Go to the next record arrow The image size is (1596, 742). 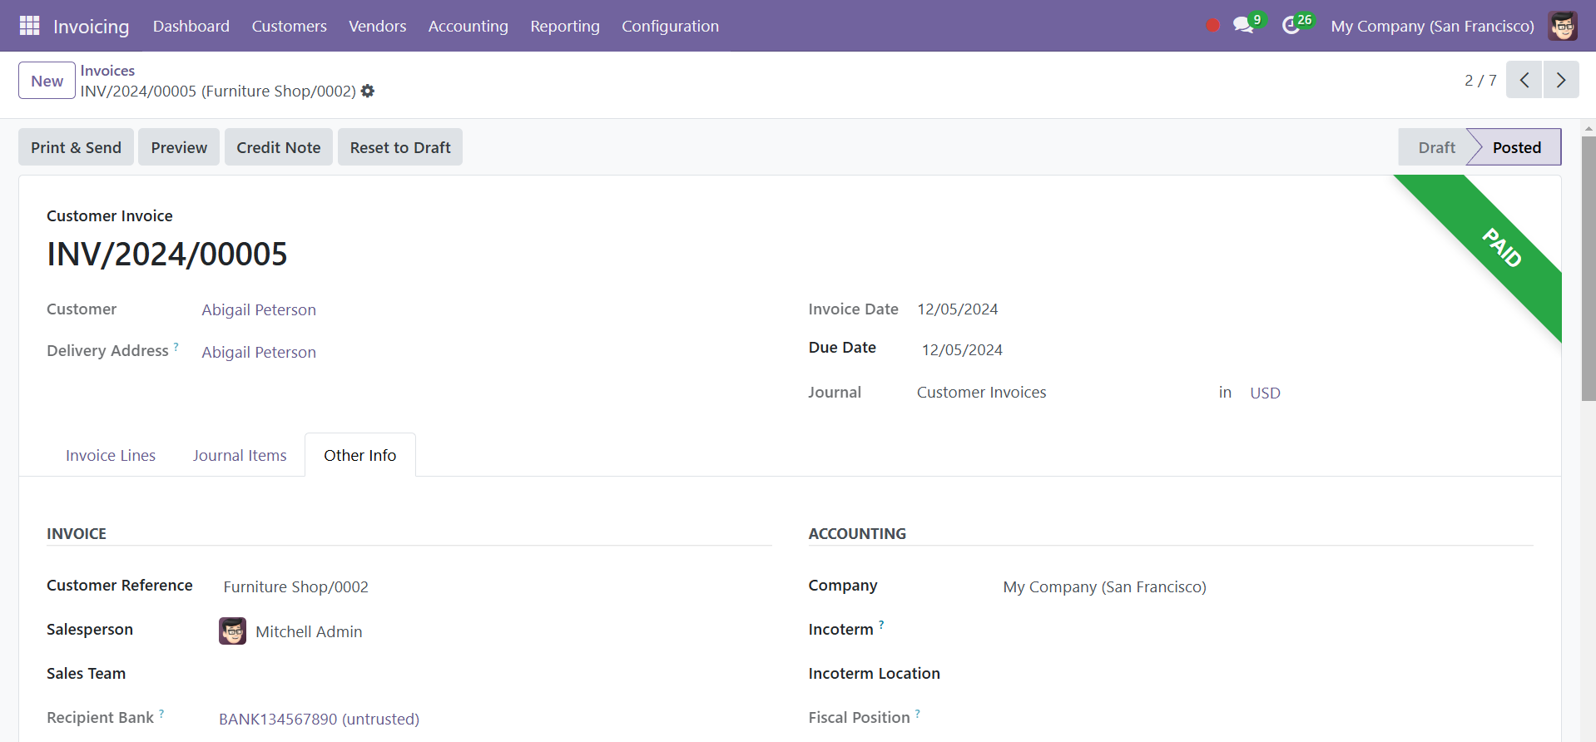[1561, 80]
